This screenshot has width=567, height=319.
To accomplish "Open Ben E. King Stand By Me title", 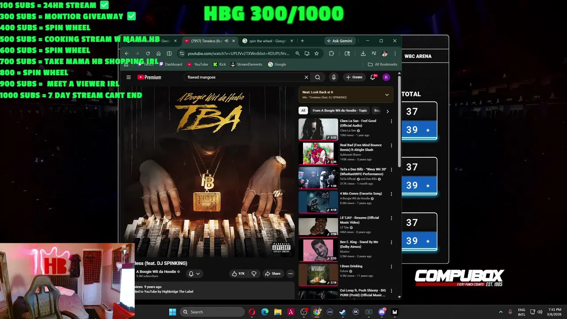I will coord(359,244).
